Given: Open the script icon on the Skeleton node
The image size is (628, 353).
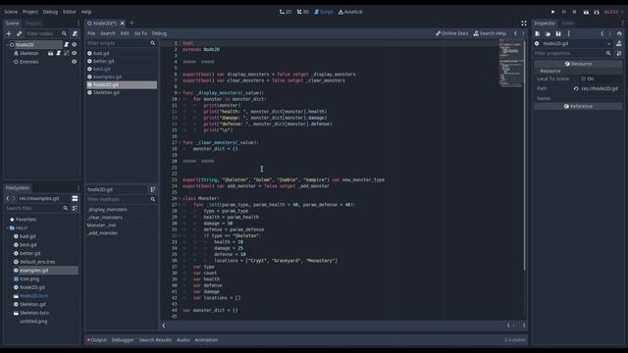Looking at the screenshot, I should (x=59, y=53).
